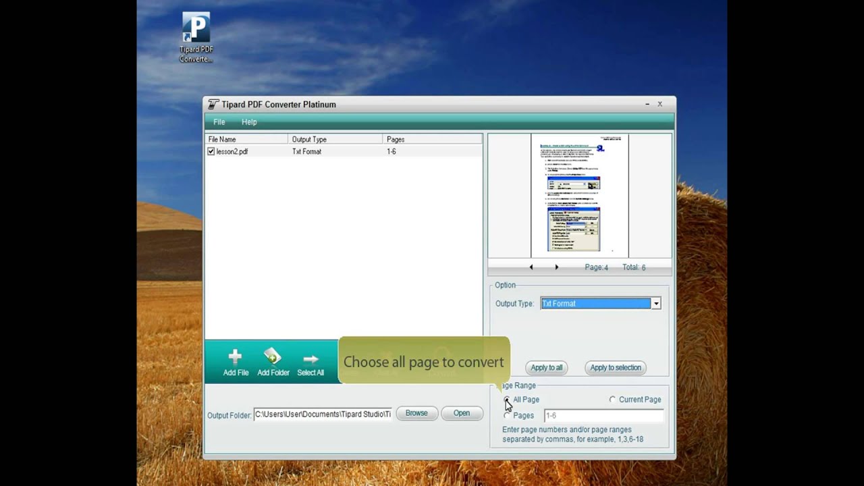Click the 1-6 pages cell in file list
This screenshot has height=486, width=864.
pos(391,152)
